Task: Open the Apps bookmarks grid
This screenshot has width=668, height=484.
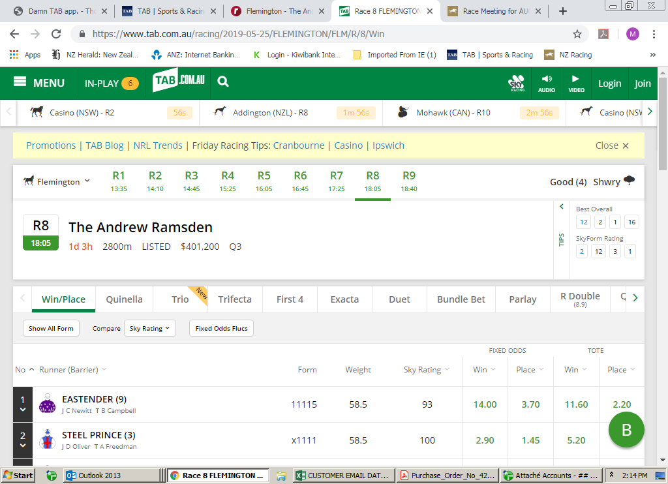Action: [x=25, y=55]
